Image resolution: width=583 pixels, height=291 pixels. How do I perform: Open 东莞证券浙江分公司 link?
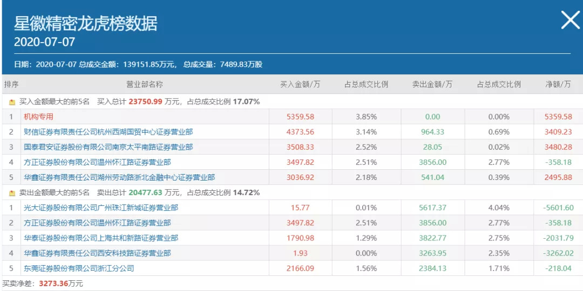click(x=78, y=268)
